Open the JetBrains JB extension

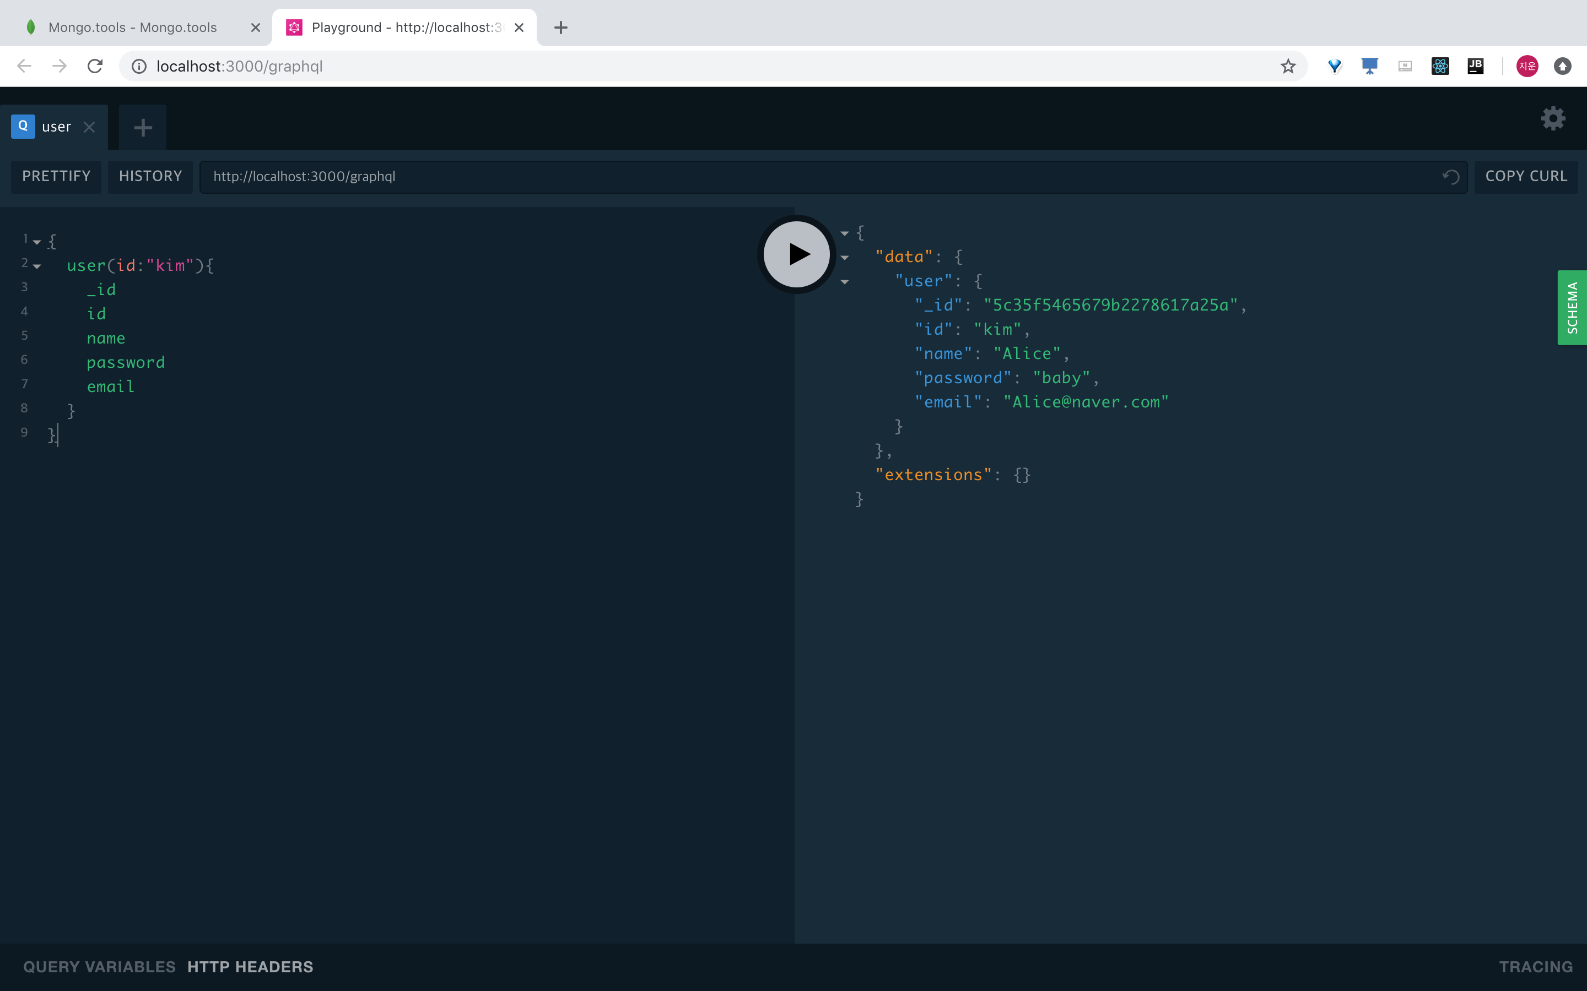(x=1476, y=66)
